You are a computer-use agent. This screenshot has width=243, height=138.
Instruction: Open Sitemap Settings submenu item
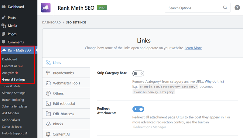tap(14, 93)
